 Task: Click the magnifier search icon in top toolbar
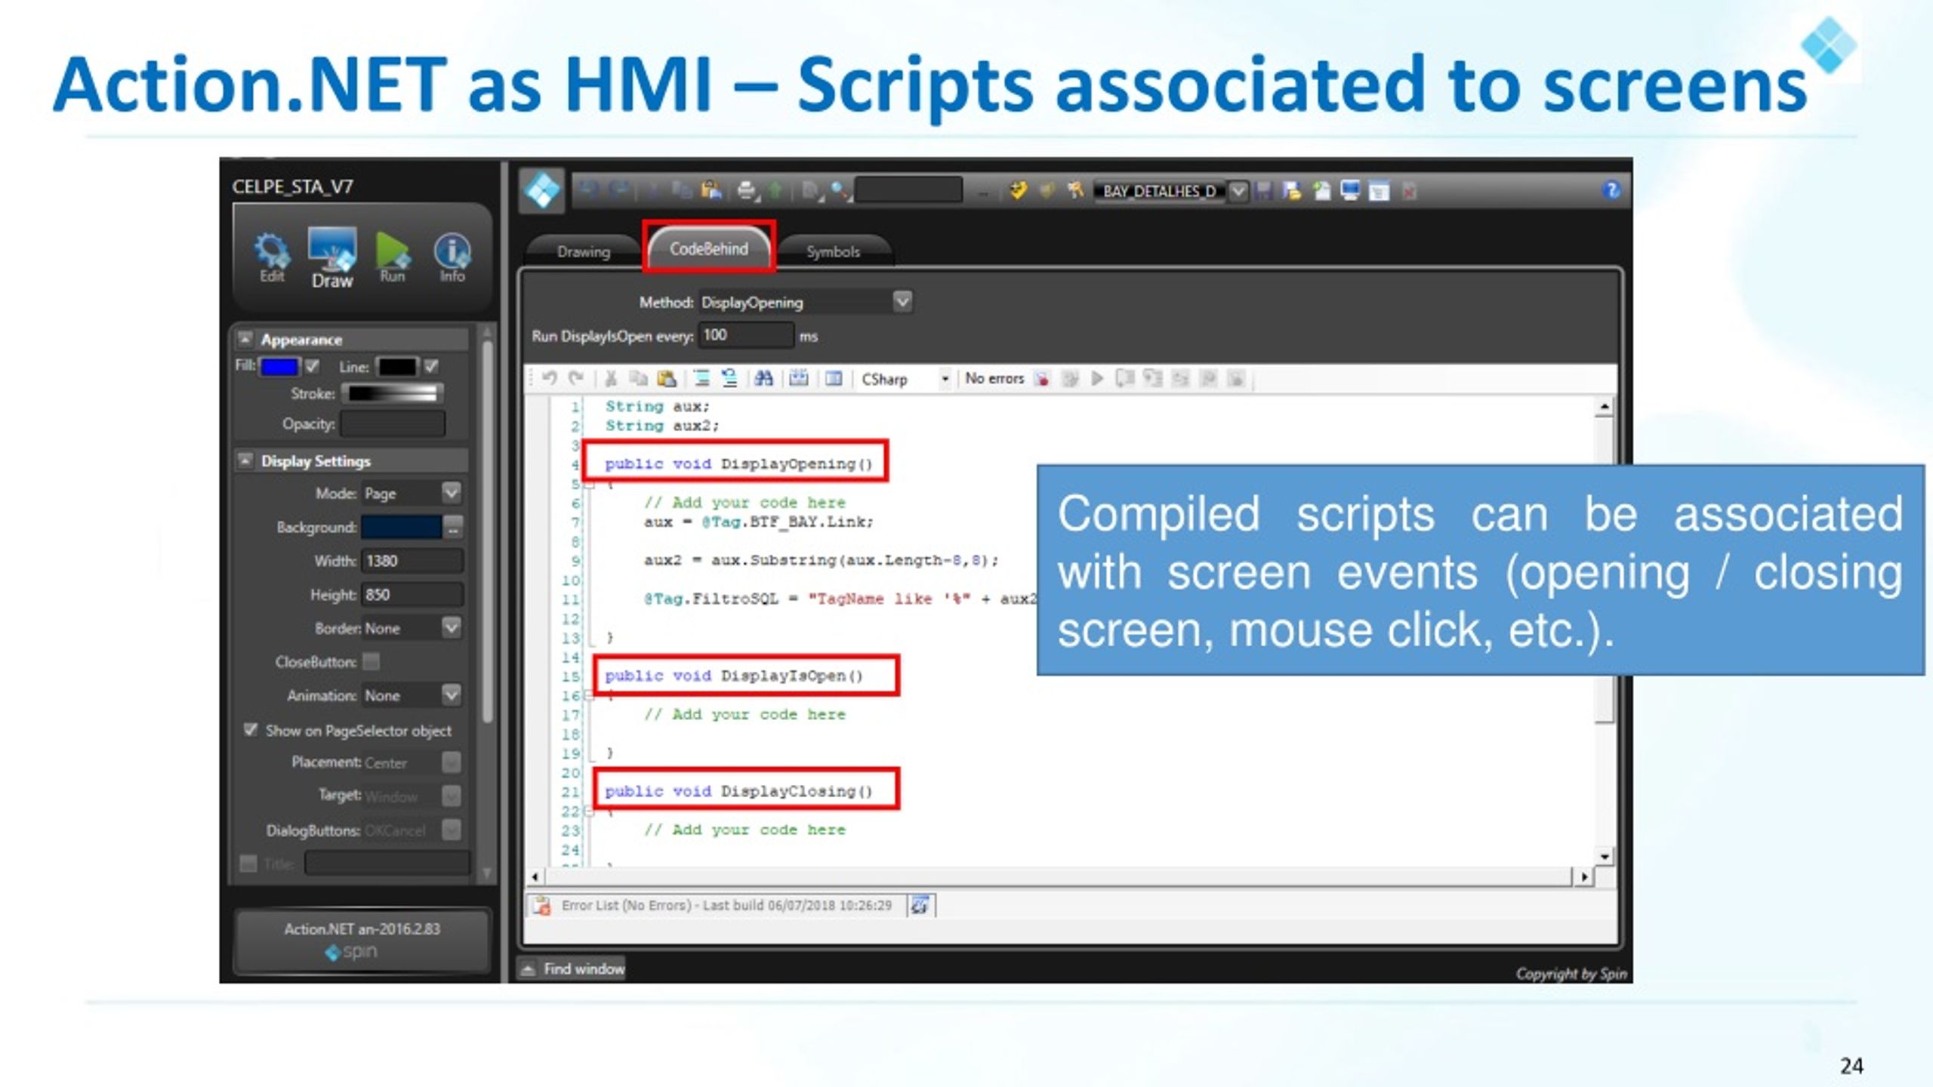pyautogui.click(x=840, y=190)
